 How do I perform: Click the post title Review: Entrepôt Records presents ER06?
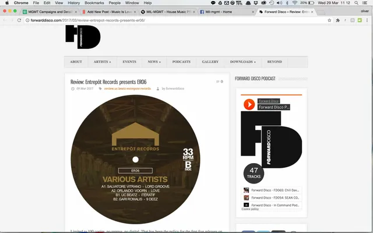click(108, 82)
